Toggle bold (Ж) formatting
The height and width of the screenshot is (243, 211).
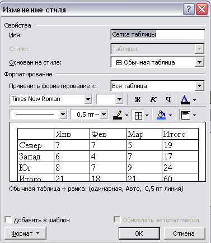pos(138,99)
